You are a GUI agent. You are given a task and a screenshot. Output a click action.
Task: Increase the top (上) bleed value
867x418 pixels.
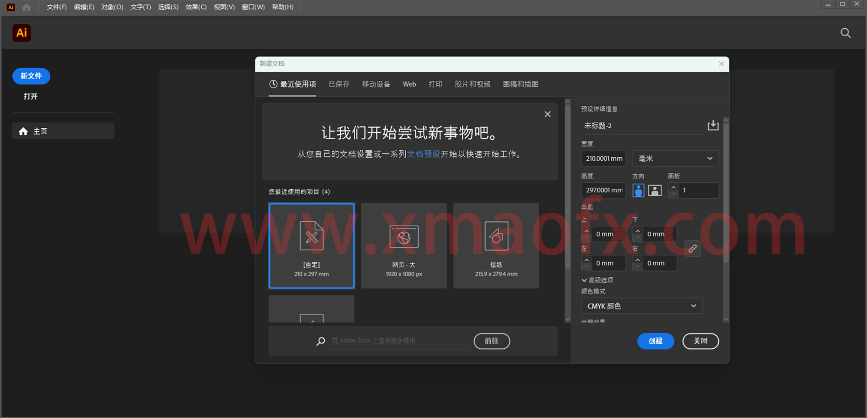[587, 231]
